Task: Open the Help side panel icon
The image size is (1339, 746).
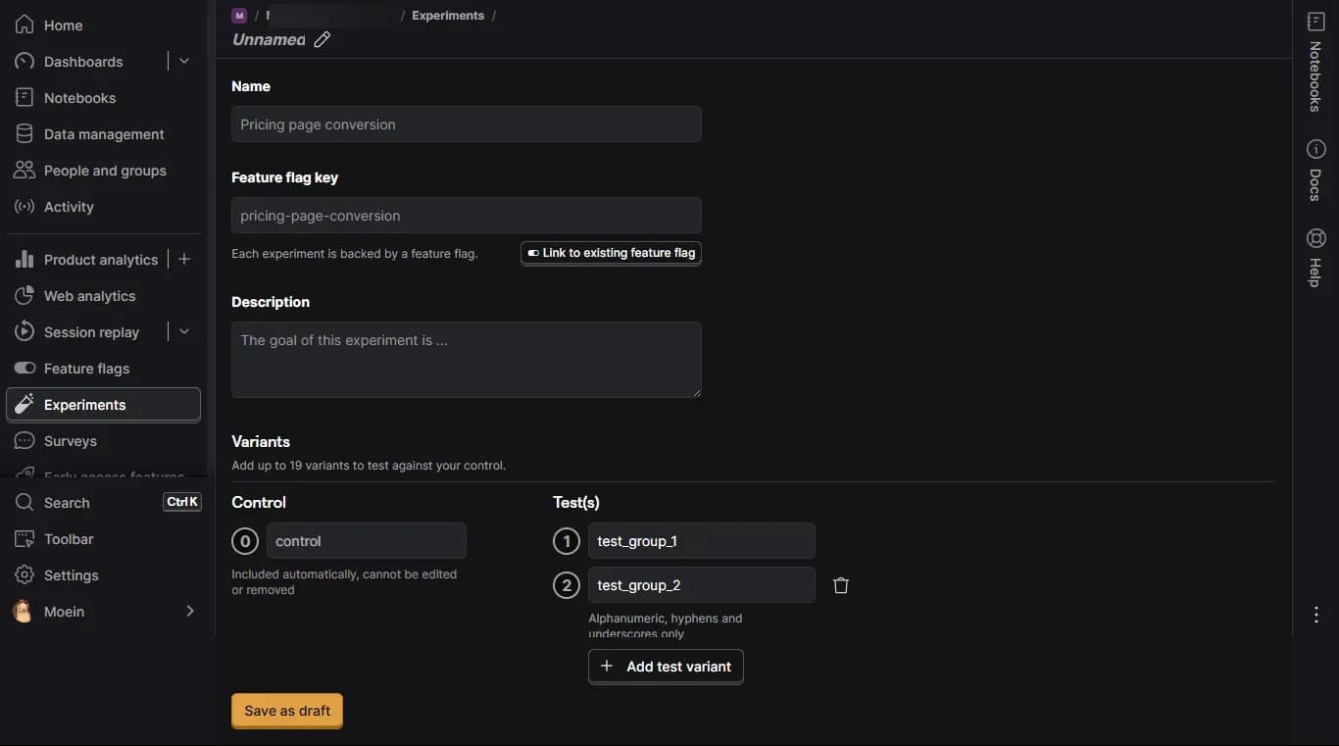Action: pyautogui.click(x=1315, y=238)
